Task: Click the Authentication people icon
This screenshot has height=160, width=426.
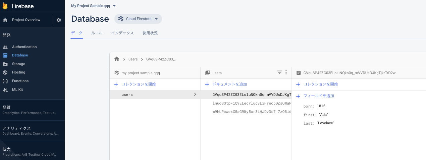Action: tap(5, 47)
